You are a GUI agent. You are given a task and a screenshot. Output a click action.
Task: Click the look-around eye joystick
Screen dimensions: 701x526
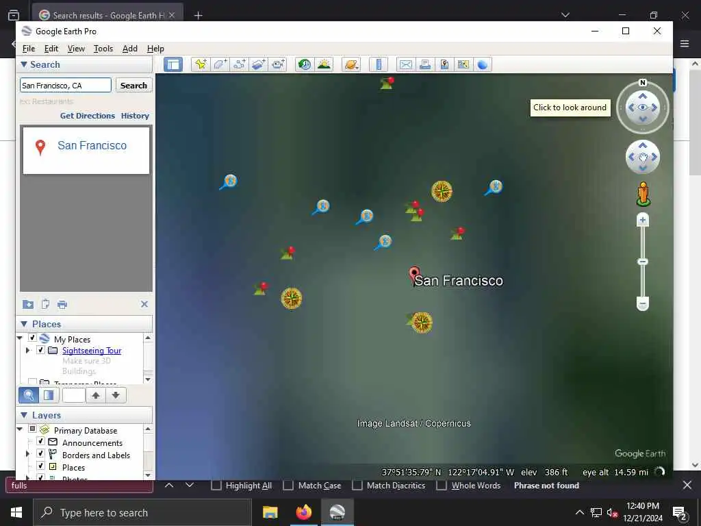pyautogui.click(x=642, y=108)
